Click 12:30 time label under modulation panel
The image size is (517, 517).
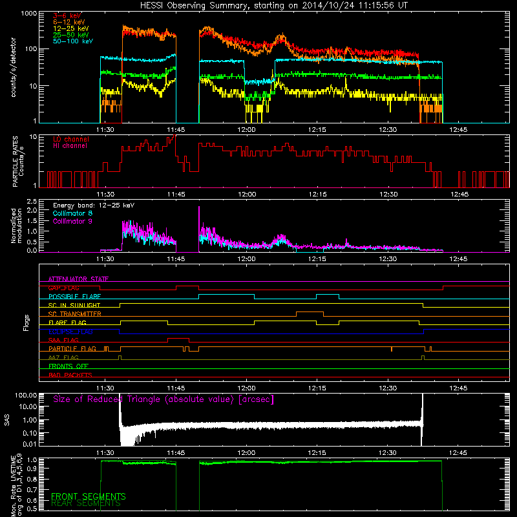pos(388,259)
